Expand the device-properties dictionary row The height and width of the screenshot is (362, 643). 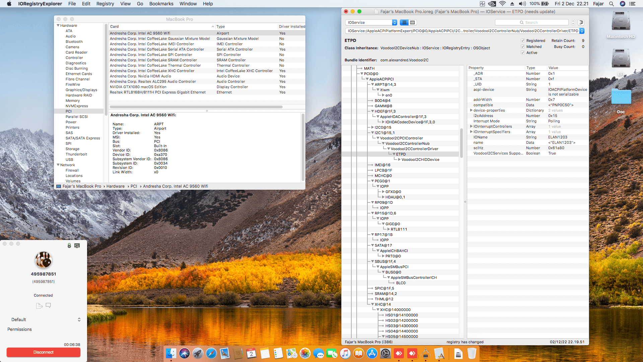(x=471, y=110)
